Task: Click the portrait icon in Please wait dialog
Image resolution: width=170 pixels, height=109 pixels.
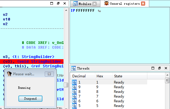Action: click(9, 74)
